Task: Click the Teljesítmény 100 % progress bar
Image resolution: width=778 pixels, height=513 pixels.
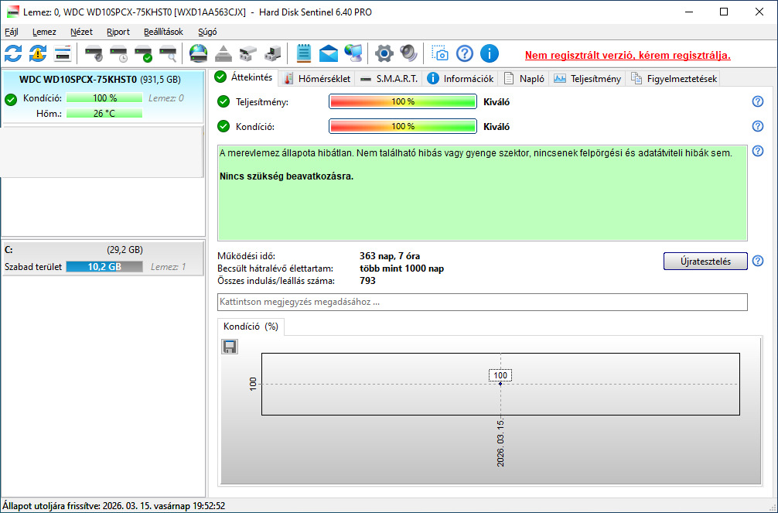Action: [402, 101]
